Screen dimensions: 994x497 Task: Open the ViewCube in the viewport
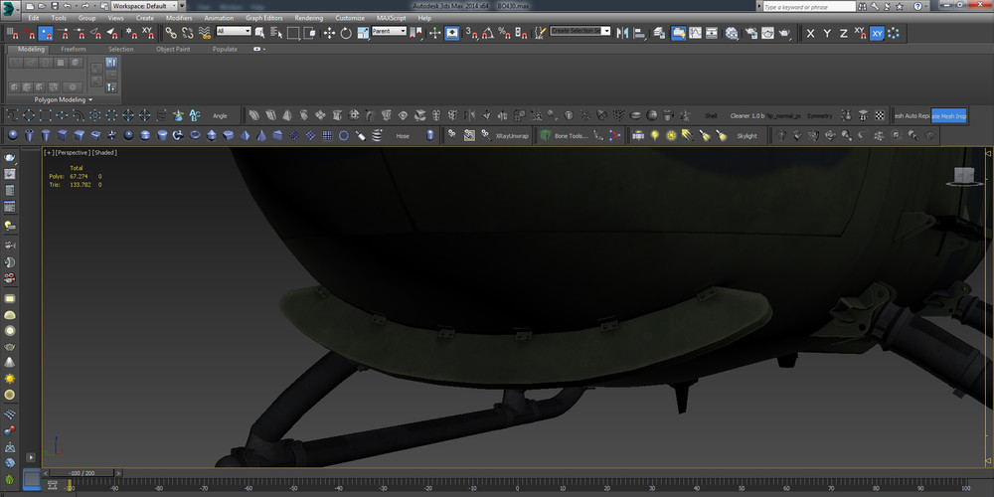[963, 177]
